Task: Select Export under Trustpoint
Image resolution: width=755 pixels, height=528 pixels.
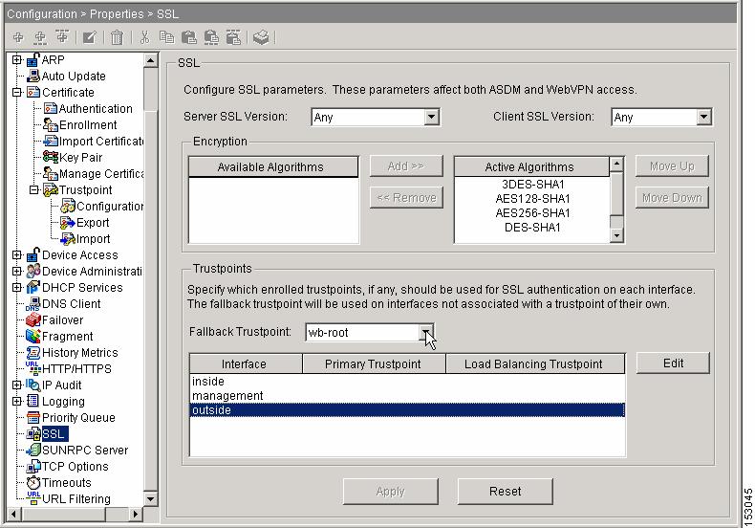Action: click(93, 223)
